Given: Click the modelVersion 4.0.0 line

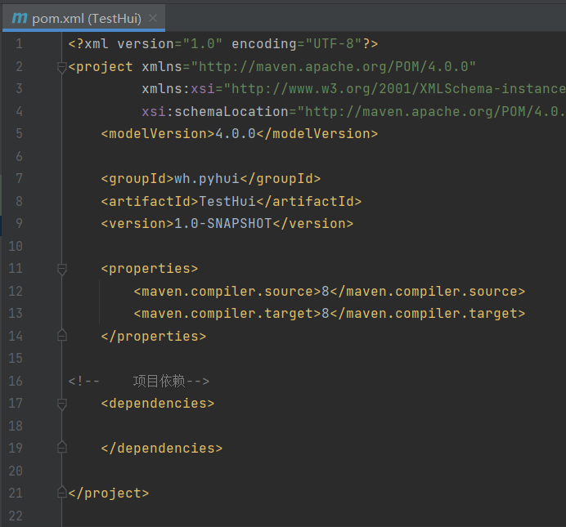Looking at the screenshot, I should (240, 134).
